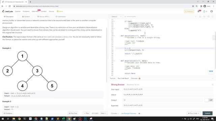Open the editor settings gear
Viewport: 216px width, 121px height.
pyautogui.click(x=209, y=16)
